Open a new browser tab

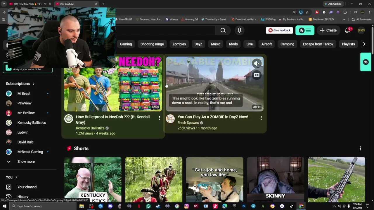point(103,4)
